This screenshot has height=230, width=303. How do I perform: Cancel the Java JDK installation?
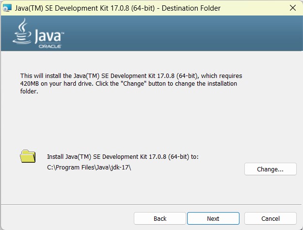271,218
